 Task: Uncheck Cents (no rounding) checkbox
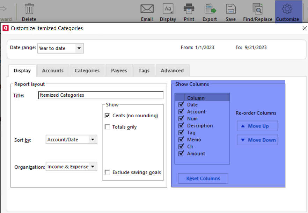coord(108,116)
